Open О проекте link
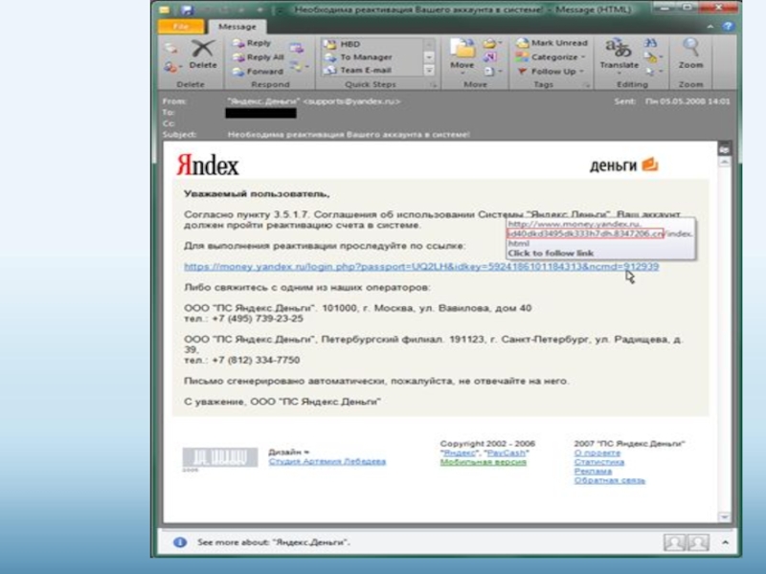 [x=597, y=453]
